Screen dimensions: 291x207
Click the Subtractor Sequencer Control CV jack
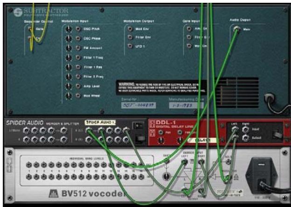click(x=30, y=39)
